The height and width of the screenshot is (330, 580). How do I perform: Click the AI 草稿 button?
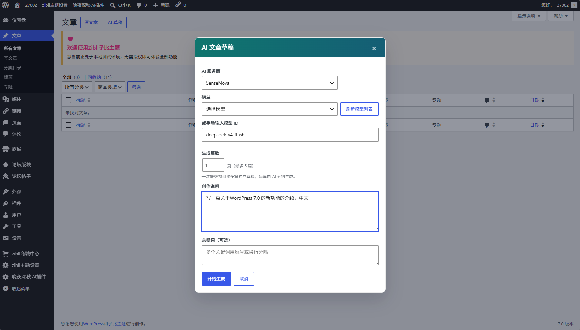tap(115, 22)
